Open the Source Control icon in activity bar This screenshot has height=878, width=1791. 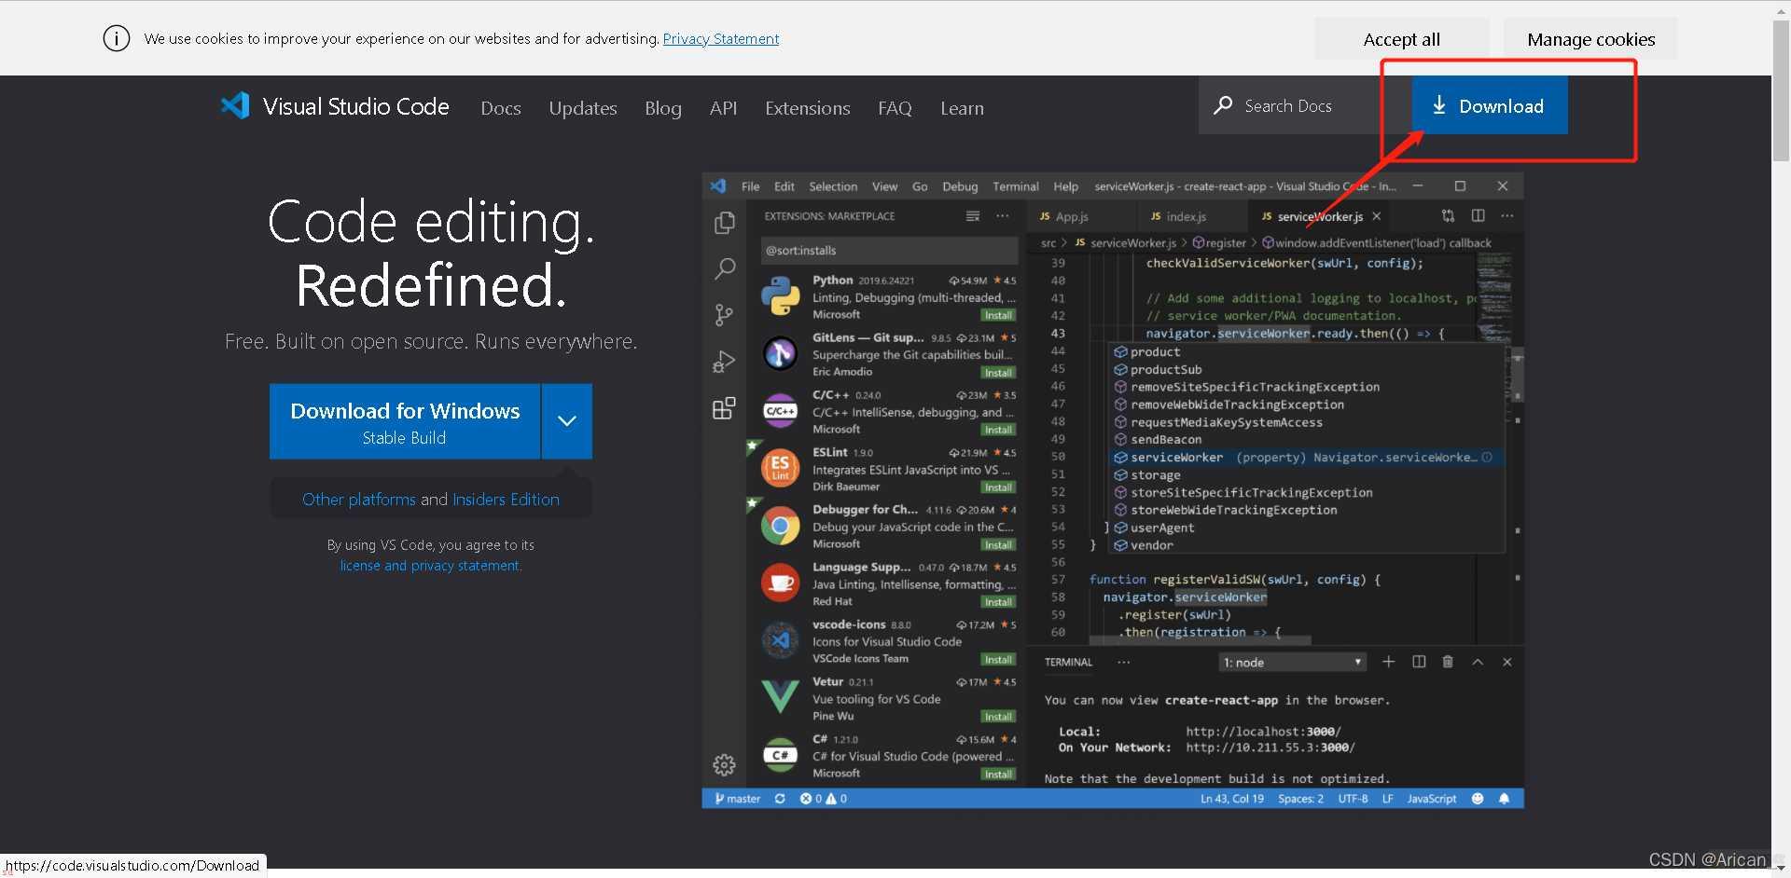[724, 315]
